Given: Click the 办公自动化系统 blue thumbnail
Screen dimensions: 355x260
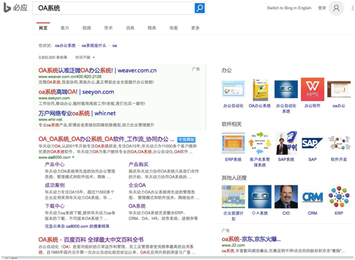Looking at the screenshot, I should tap(286, 89).
